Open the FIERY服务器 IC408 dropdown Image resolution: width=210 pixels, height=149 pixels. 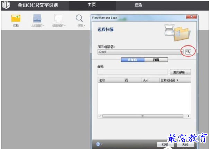click(140, 52)
